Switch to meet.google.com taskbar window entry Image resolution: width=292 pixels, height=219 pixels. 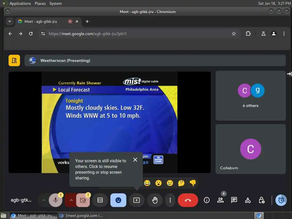point(81,216)
